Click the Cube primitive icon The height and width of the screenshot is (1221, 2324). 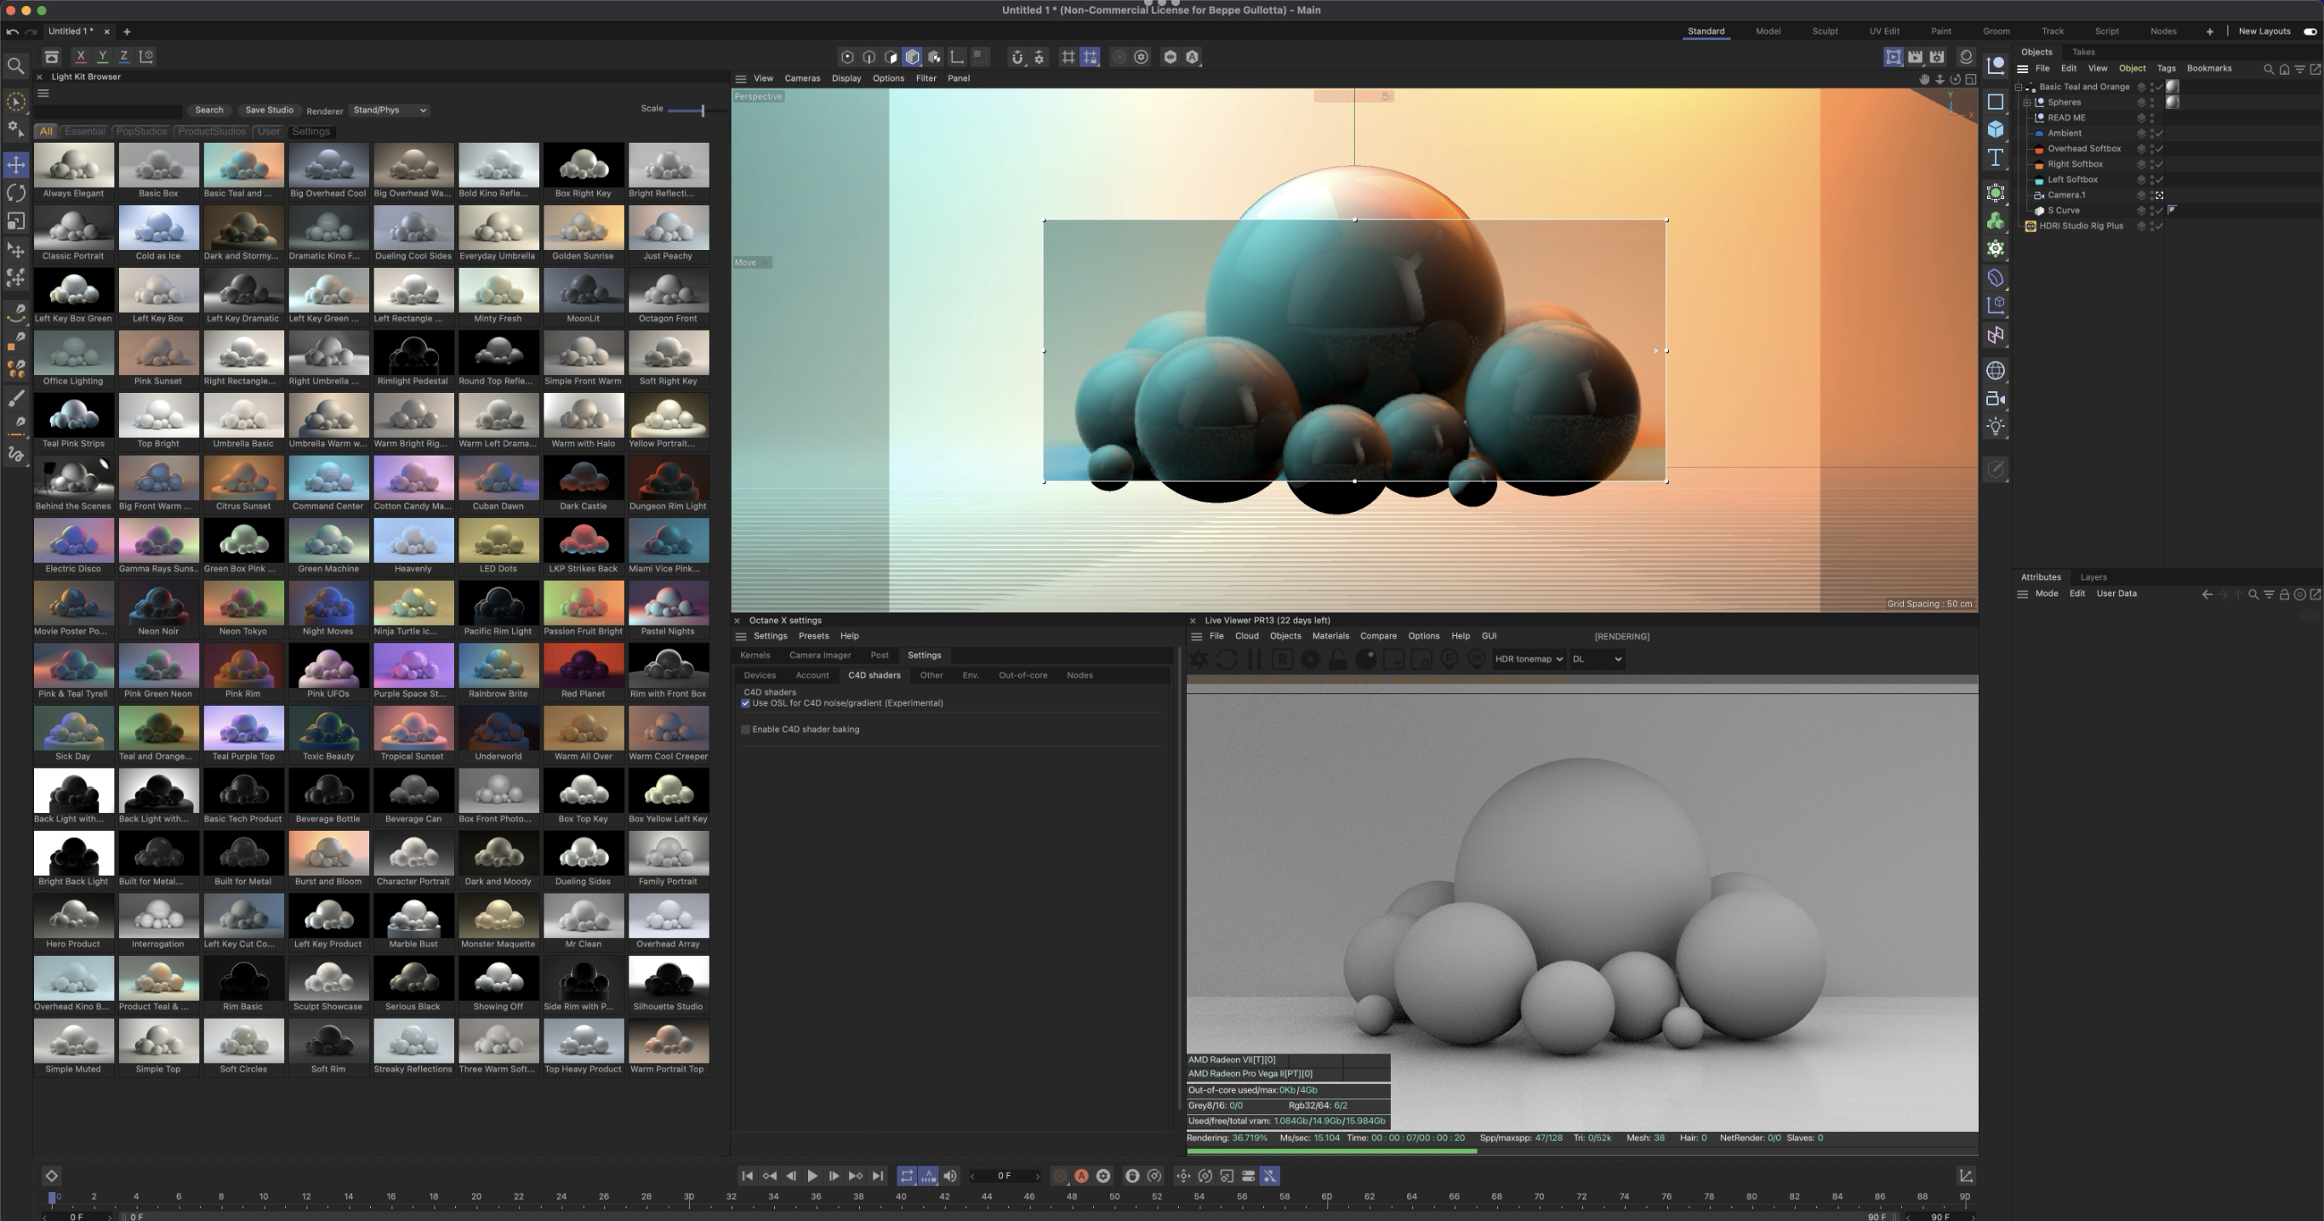pos(1996,129)
